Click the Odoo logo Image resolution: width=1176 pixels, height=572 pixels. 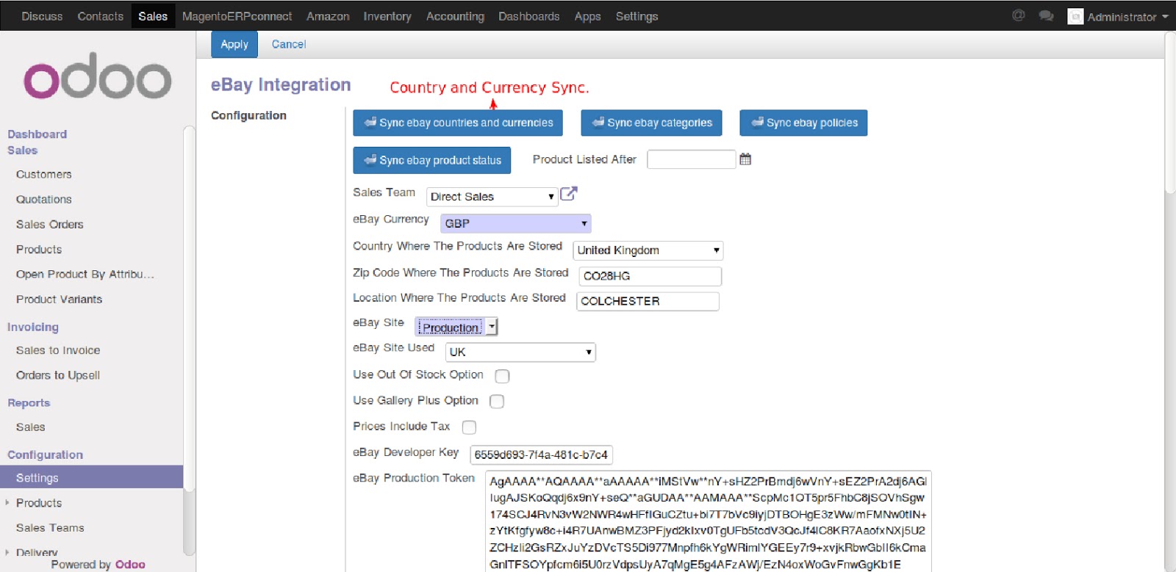coord(97,76)
